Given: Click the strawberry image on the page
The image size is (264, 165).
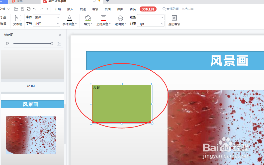Looking at the screenshot, I should (216, 127).
